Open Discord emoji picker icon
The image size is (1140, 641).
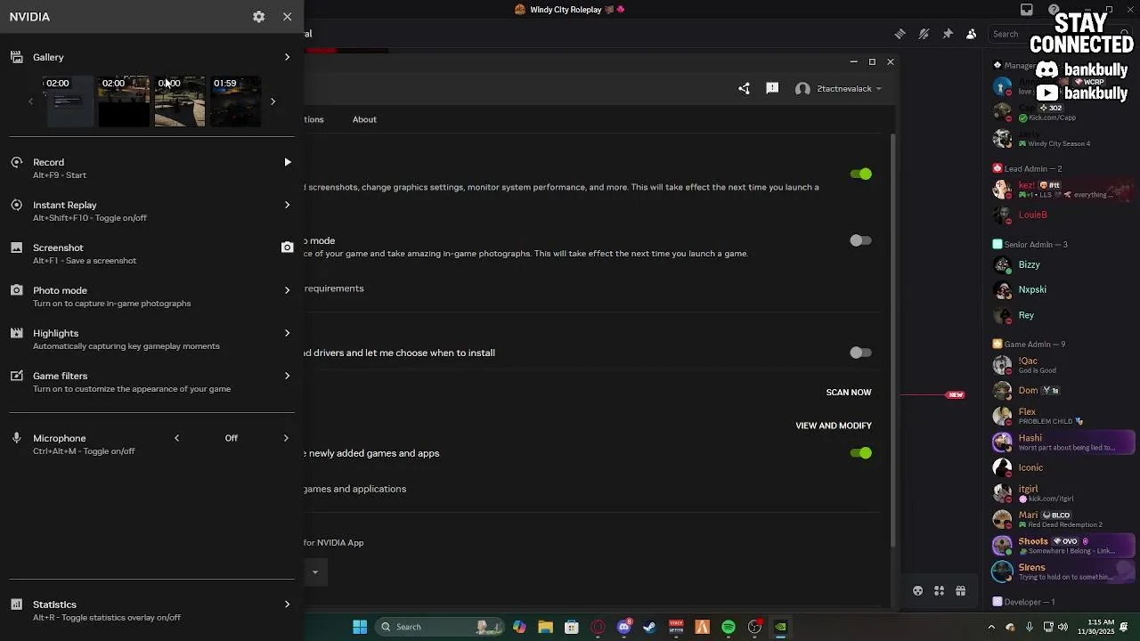click(917, 590)
